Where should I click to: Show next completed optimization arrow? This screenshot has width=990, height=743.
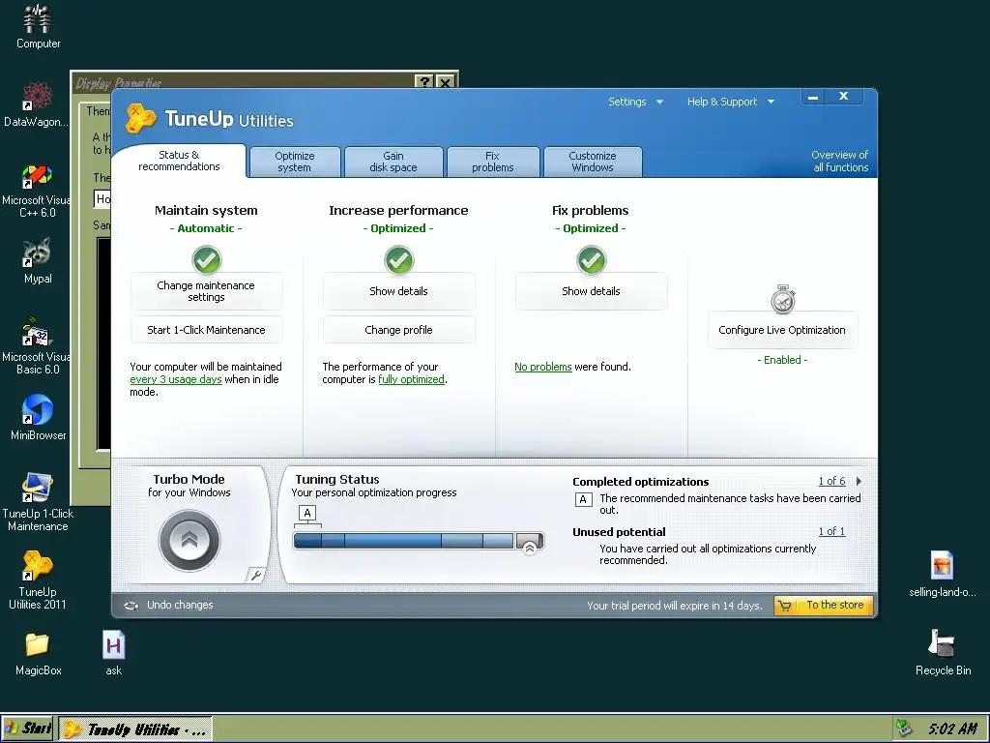pyautogui.click(x=859, y=482)
